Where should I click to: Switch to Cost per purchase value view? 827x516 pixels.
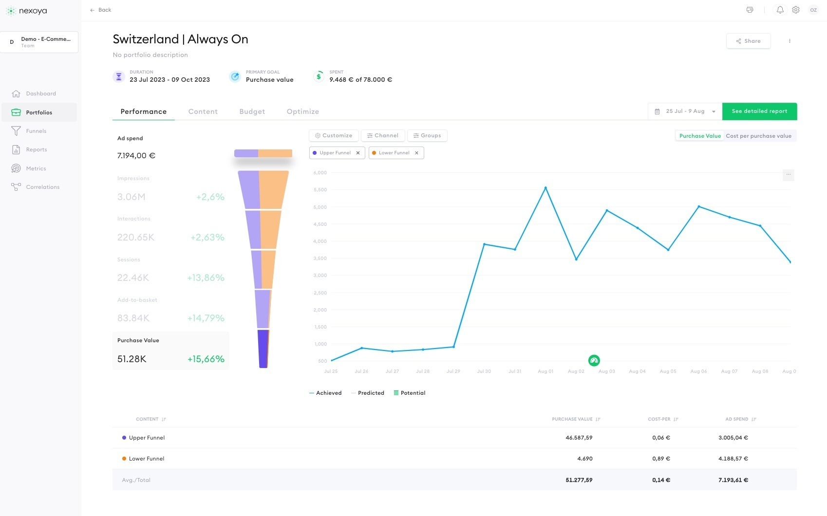[x=759, y=136]
